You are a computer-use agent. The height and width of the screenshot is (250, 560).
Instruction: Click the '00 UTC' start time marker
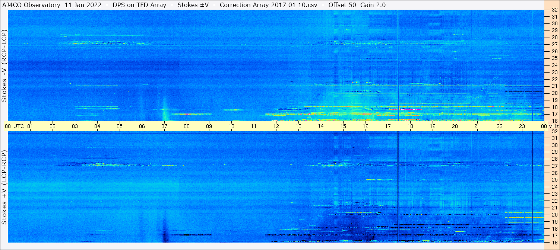click(14, 126)
